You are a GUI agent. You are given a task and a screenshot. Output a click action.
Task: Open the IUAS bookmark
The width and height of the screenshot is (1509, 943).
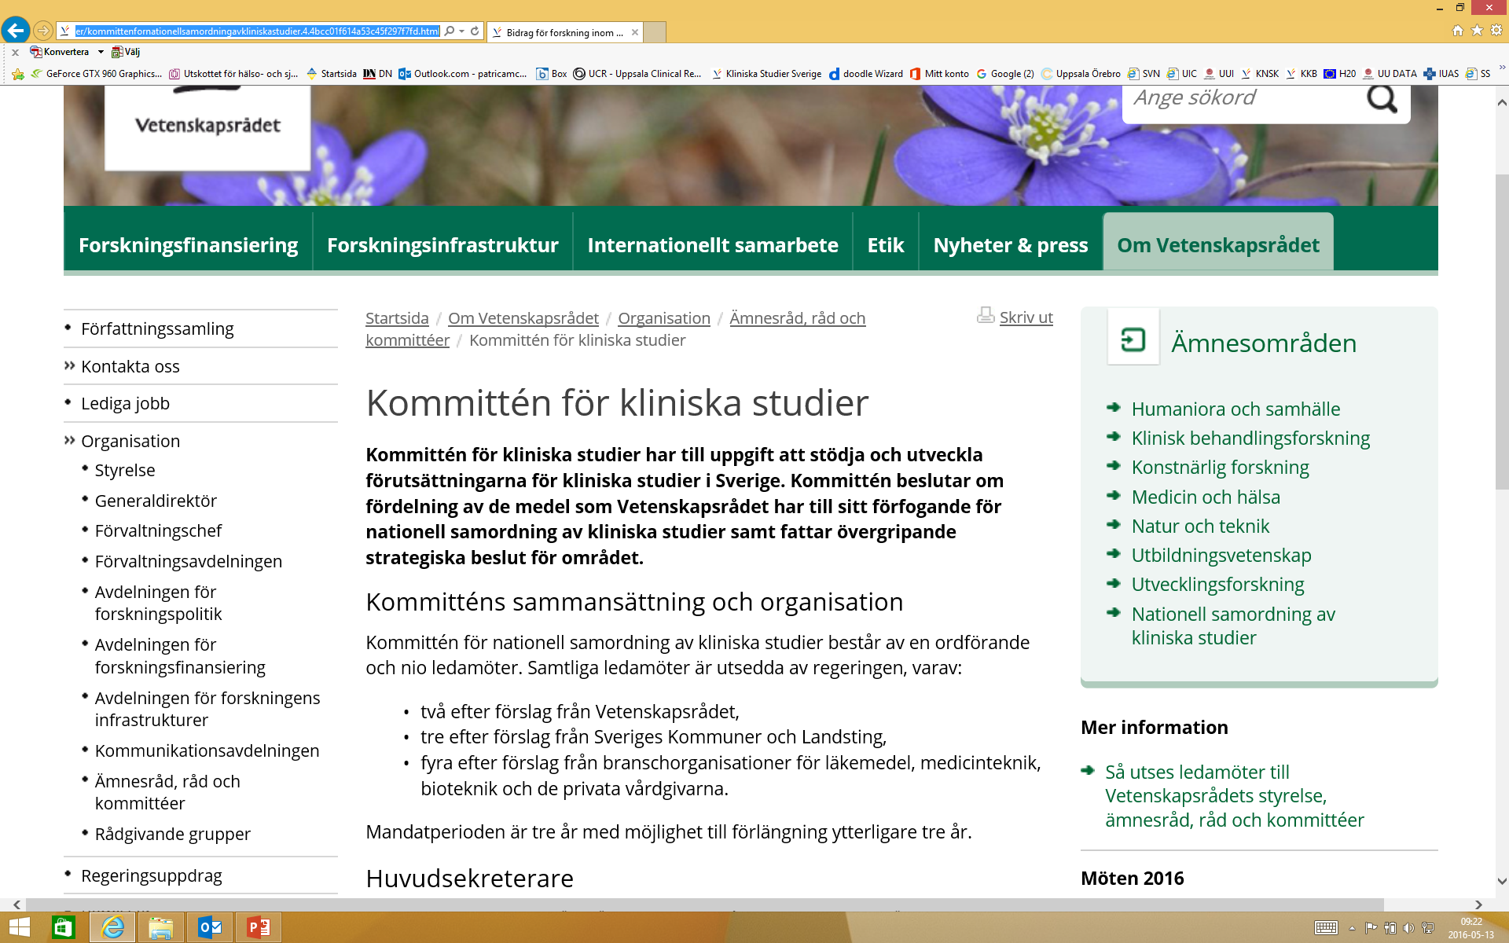[1441, 74]
